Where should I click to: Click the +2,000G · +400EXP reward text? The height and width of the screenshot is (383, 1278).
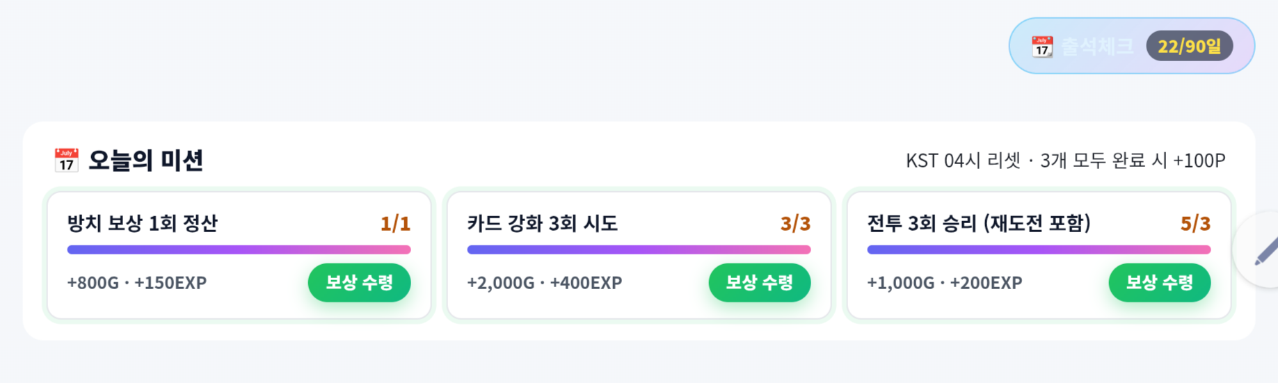[545, 283]
